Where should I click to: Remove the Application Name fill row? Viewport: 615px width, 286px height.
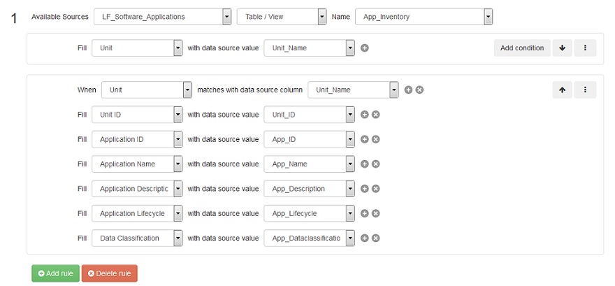(x=376, y=164)
